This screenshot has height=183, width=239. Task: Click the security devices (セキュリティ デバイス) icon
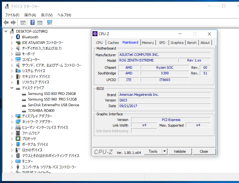pos(18,76)
